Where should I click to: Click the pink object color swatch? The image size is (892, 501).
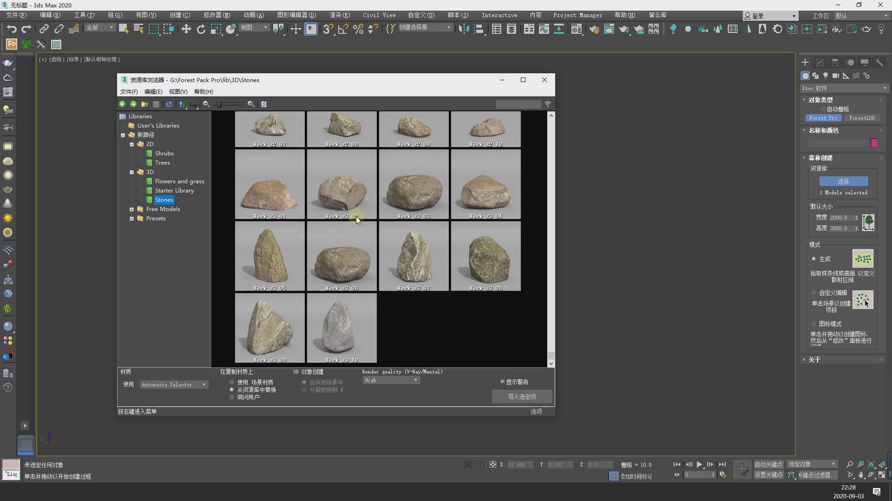(874, 143)
